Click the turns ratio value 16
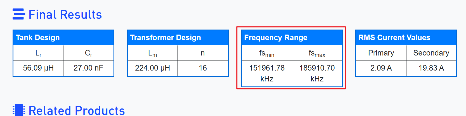This screenshot has width=466, height=116. click(203, 68)
